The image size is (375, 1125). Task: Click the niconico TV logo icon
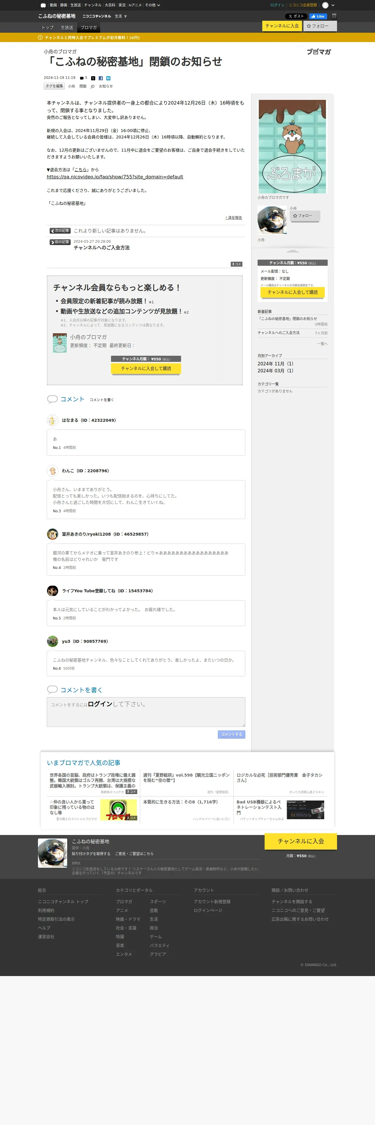pos(43,5)
